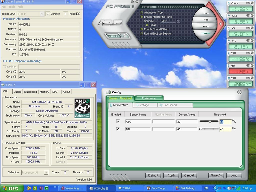The width and height of the screenshot is (256, 192).
Task: Select the DMI button in PC Probe II
Action: pyautogui.click(x=206, y=13)
